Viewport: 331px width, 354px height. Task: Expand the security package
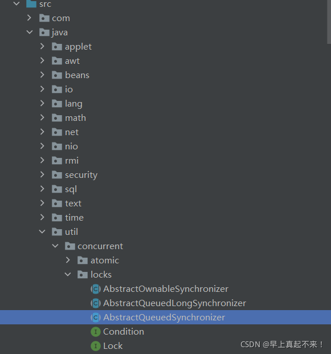pos(42,174)
